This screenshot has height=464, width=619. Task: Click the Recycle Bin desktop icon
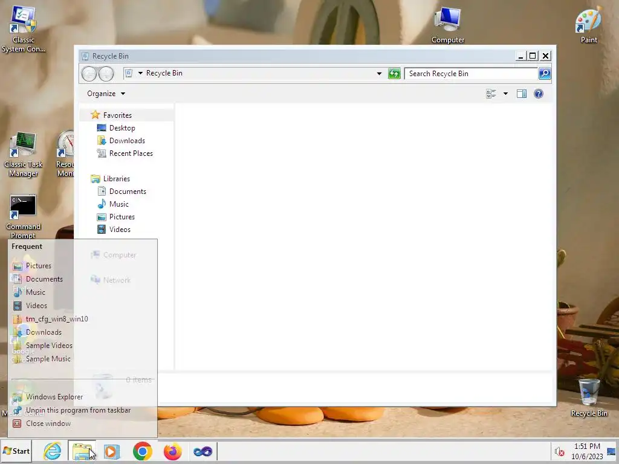point(589,398)
